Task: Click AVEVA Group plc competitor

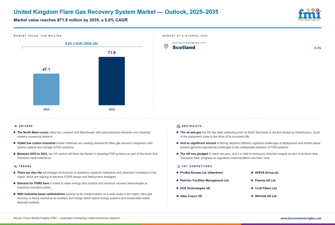Action: click(267, 173)
